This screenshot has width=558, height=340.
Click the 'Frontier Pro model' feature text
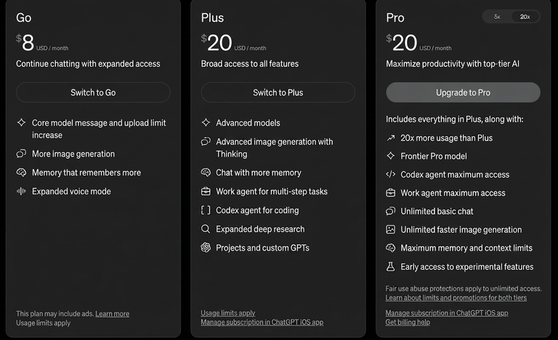(434, 156)
